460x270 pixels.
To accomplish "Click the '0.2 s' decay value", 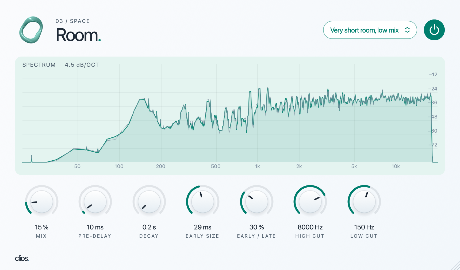I will point(149,227).
